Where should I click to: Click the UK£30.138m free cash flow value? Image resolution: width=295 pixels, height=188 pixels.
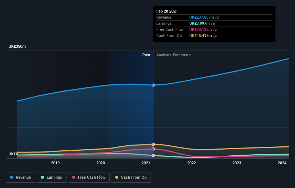(x=200, y=29)
